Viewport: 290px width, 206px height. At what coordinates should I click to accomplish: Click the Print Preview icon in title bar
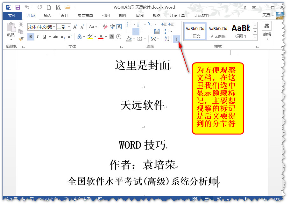[x=58, y=7]
